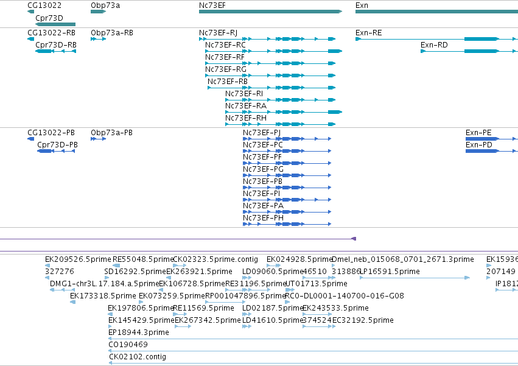
Task: Click EST EC32192.5prime
Action: tap(334, 326)
